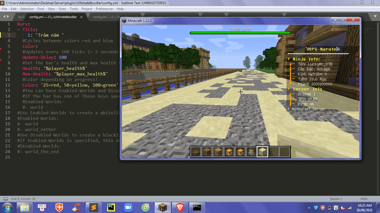Open the Windows Start menu
The image size is (380, 213).
point(7,207)
